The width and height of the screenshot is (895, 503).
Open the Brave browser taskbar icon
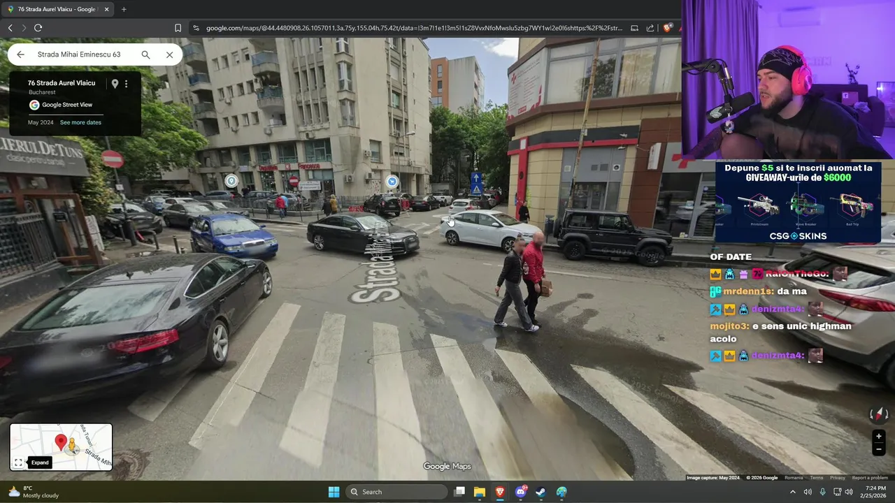(x=500, y=492)
